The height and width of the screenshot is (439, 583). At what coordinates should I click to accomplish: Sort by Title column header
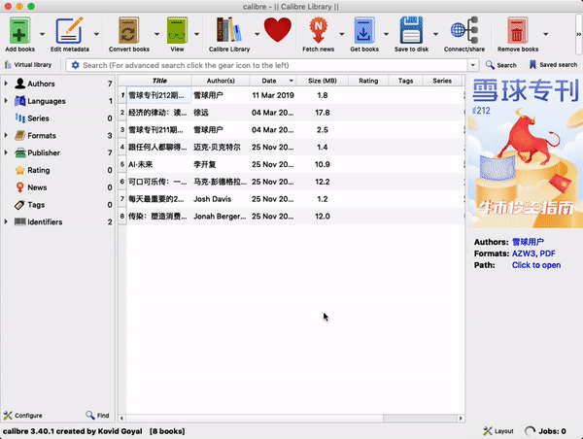pyautogui.click(x=159, y=81)
